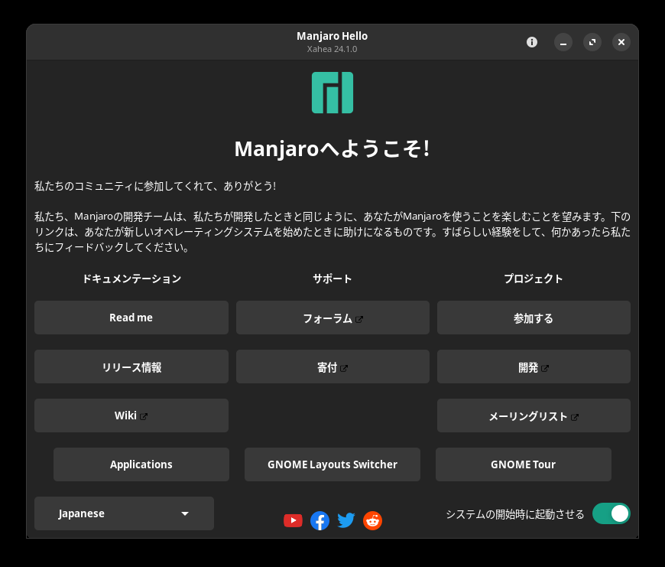Image resolution: width=665 pixels, height=567 pixels.
Task: Open the フォーラム forum link button
Action: point(333,318)
